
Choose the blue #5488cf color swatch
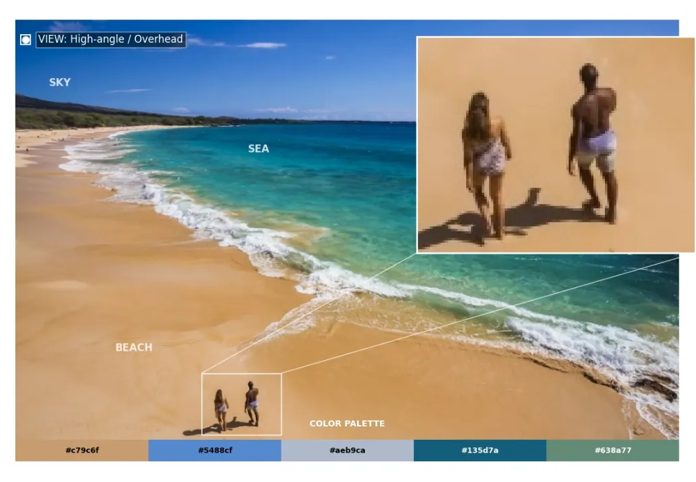[x=214, y=451]
